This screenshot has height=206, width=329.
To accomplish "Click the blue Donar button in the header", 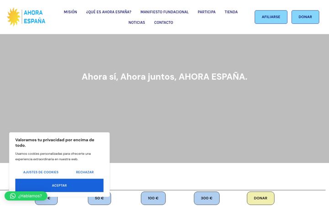I will [x=305, y=17].
